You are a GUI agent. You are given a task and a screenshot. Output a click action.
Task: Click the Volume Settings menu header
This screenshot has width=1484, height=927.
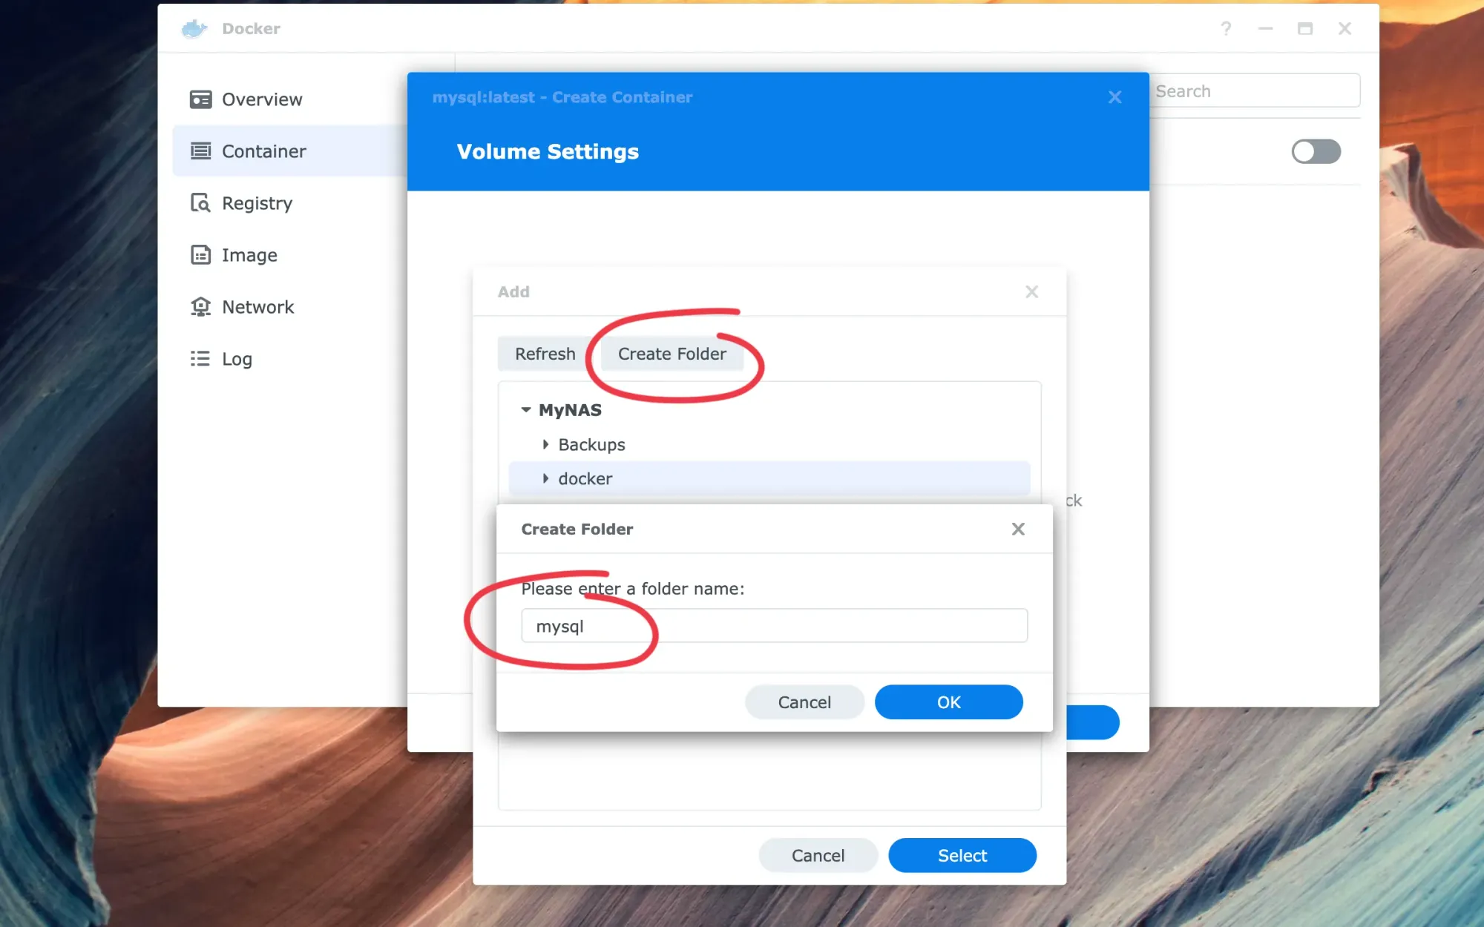tap(547, 151)
